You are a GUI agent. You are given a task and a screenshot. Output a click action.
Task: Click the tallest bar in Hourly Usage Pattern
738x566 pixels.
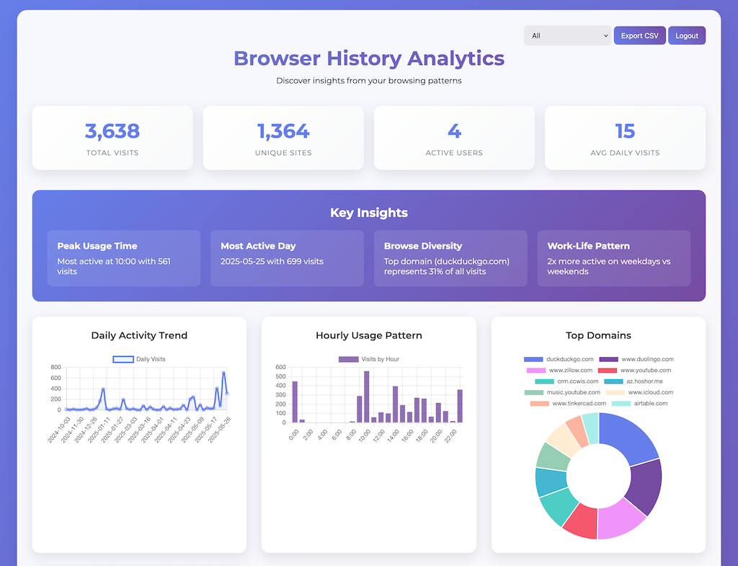coord(367,397)
